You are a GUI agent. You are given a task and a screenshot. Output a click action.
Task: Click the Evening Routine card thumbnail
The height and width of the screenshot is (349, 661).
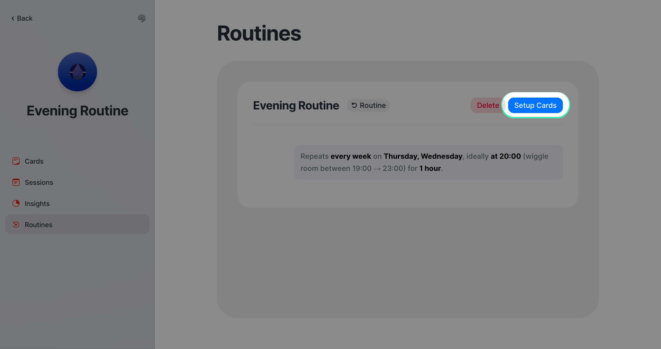tap(77, 72)
